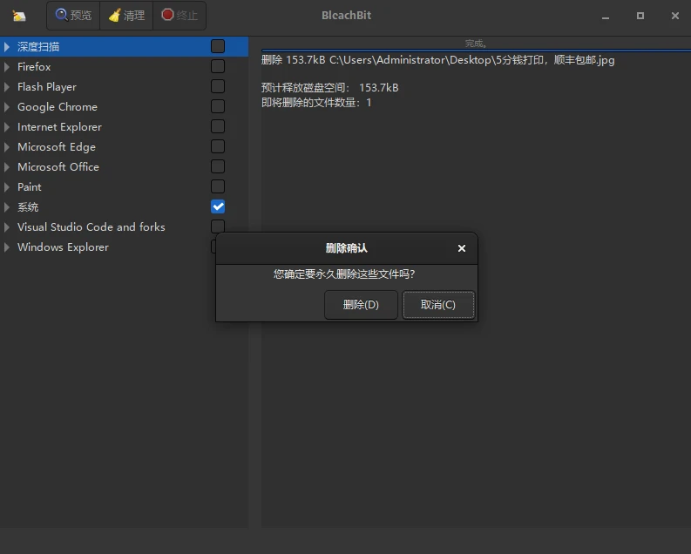Click the Clean (清理) broom button
The height and width of the screenshot is (554, 691).
(x=126, y=16)
